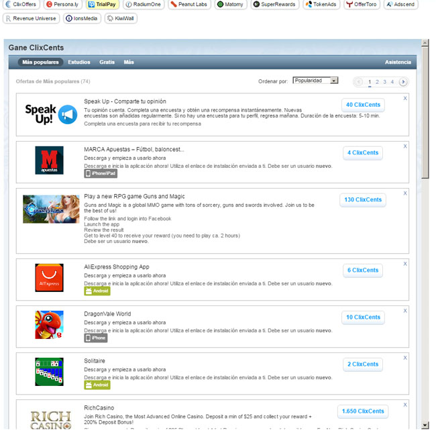The image size is (436, 439).
Task: Open the KiwiWall offer wall
Action: [121, 19]
